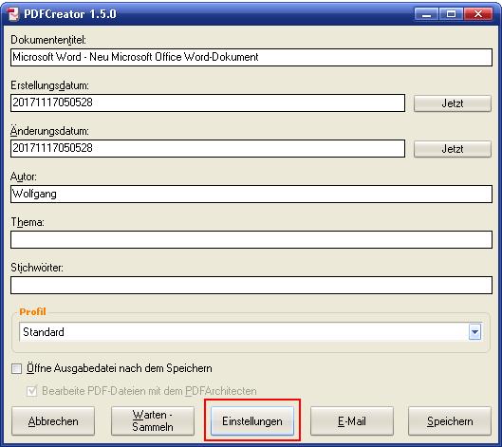Screen dimensions: 502x447
Task: Open Einstellungen
Action: pos(252,421)
